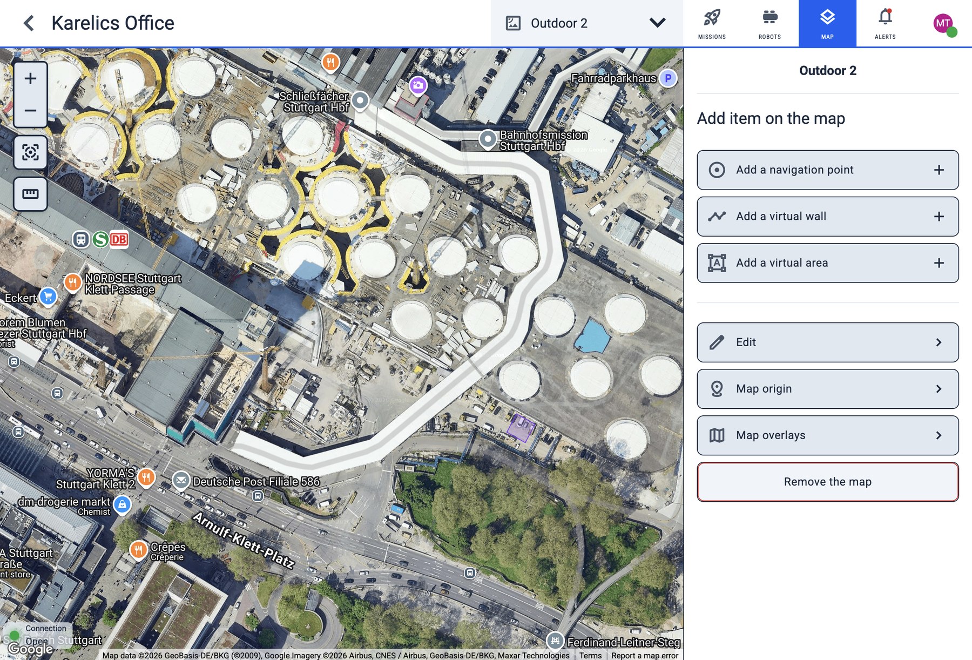Click the plus on Add a navigation point

tap(939, 170)
